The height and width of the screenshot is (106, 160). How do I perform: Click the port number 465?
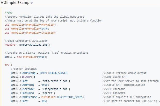[x=43, y=101]
